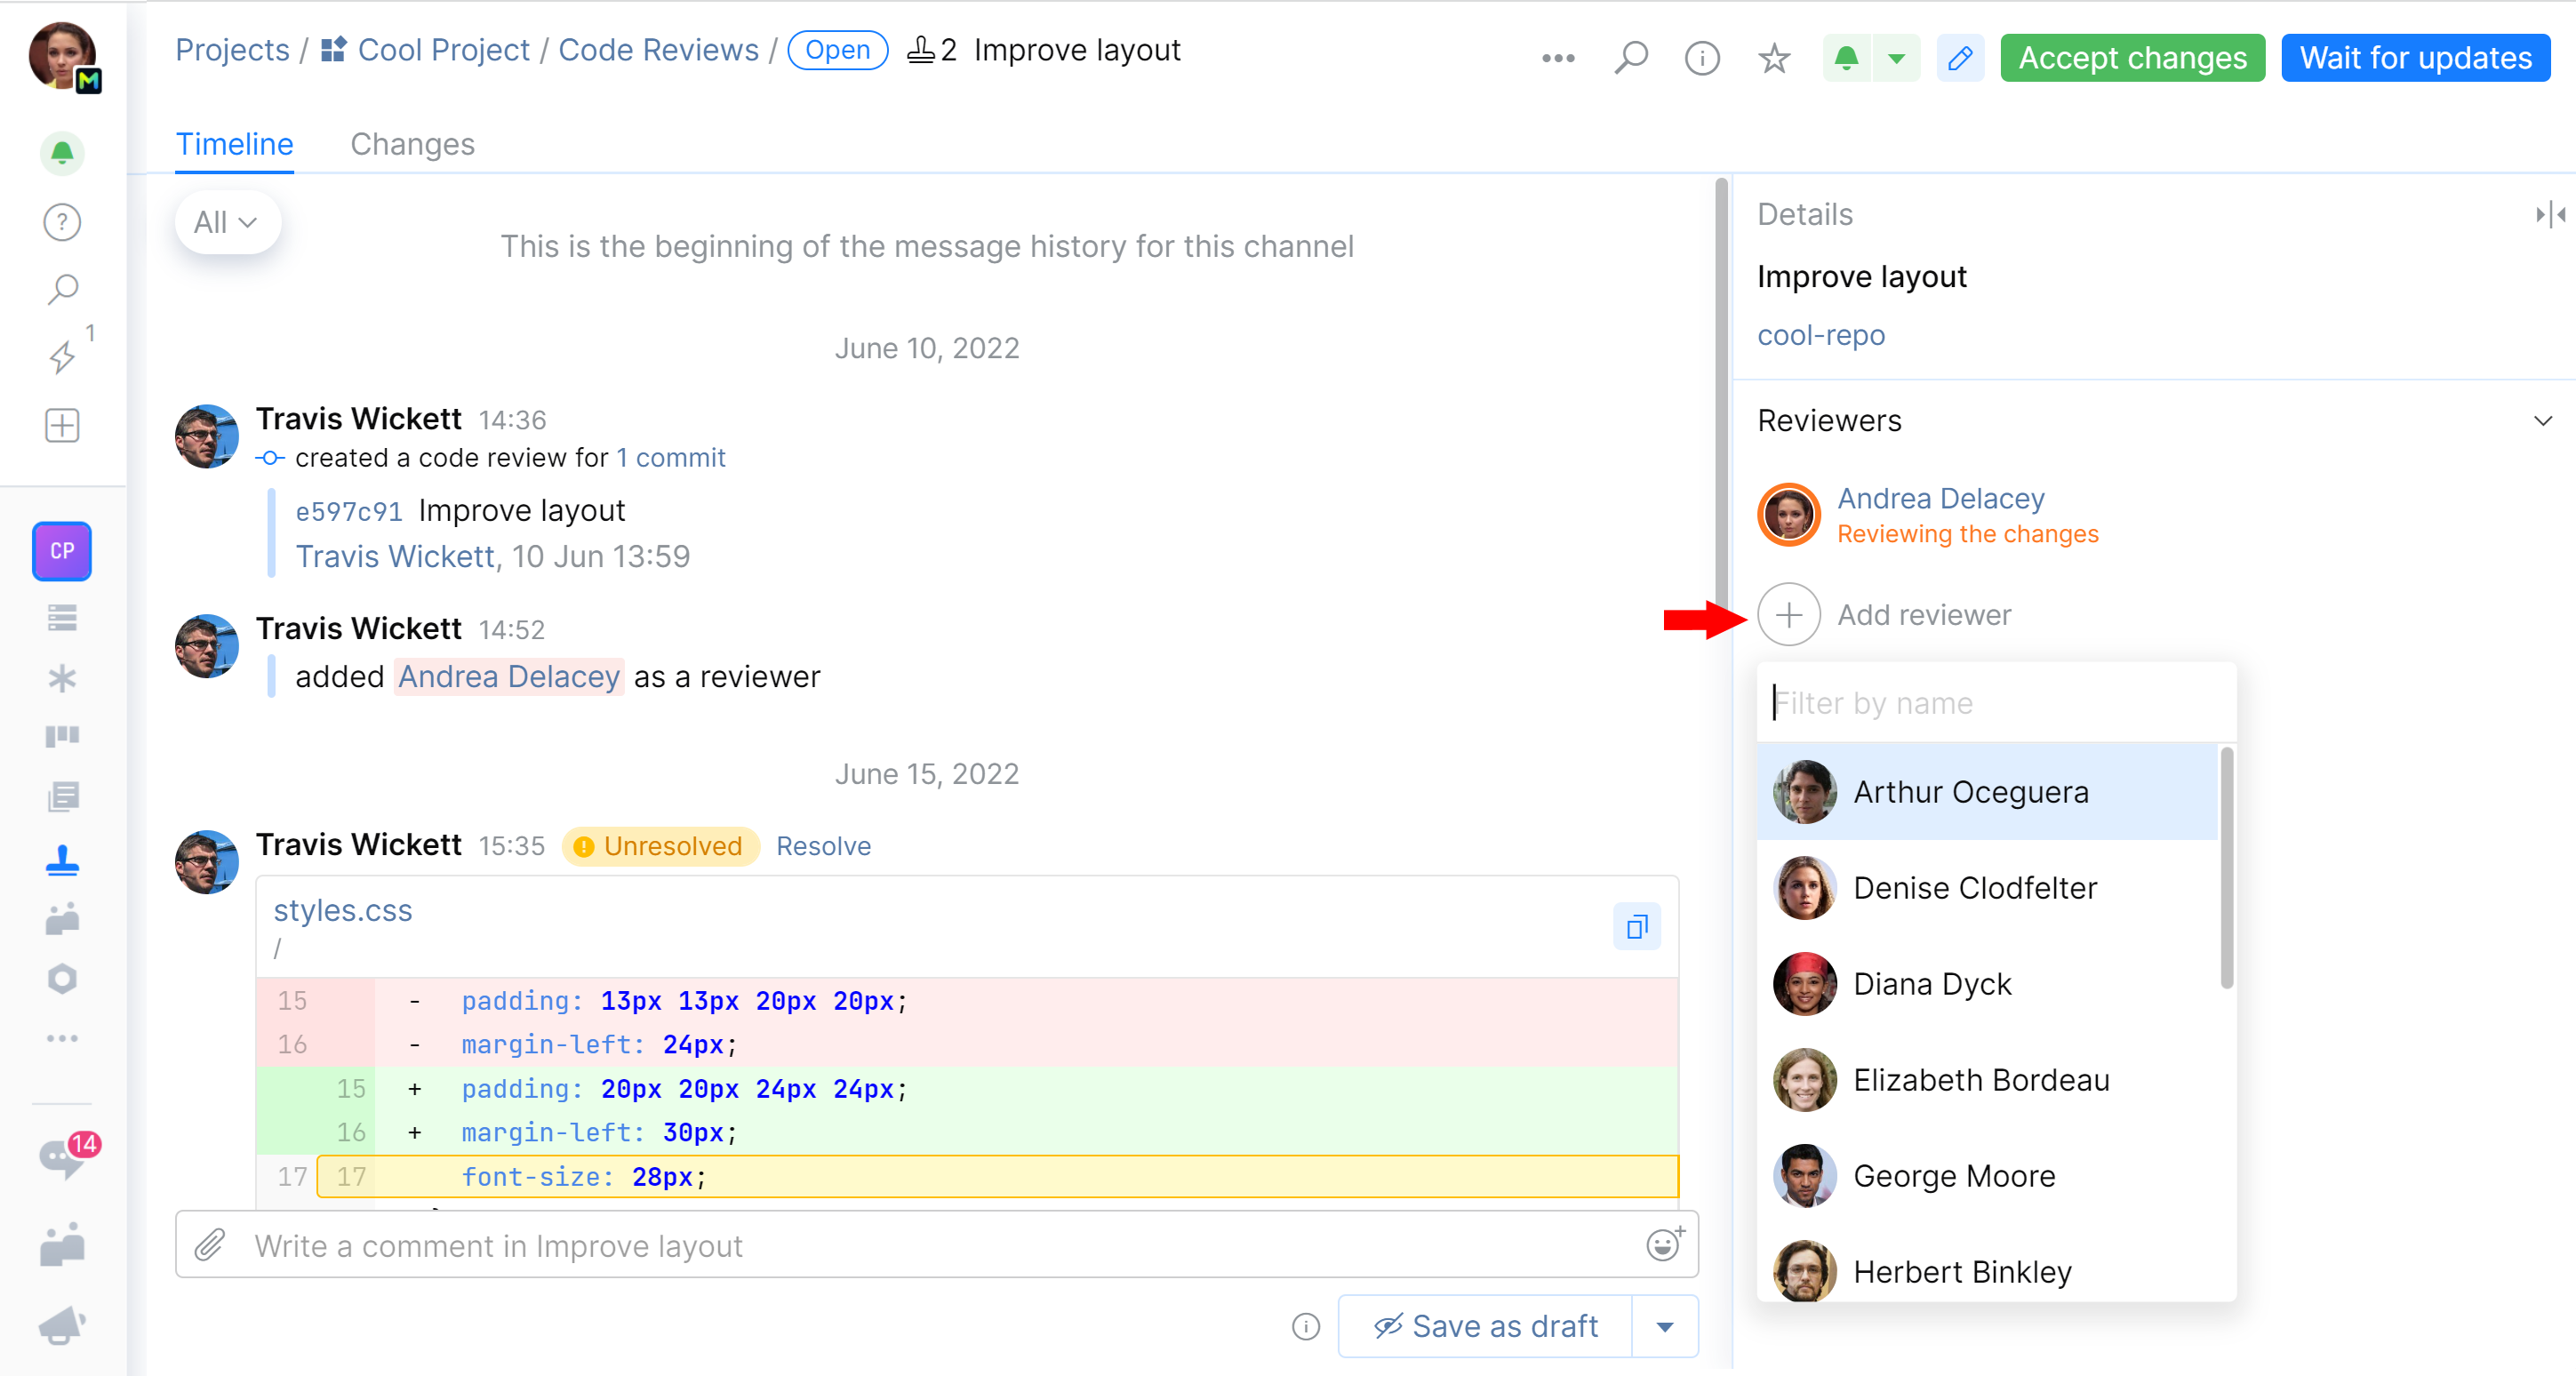Viewport: 2576px width, 1376px height.
Task: Resolve the Unresolved discussion
Action: [823, 846]
